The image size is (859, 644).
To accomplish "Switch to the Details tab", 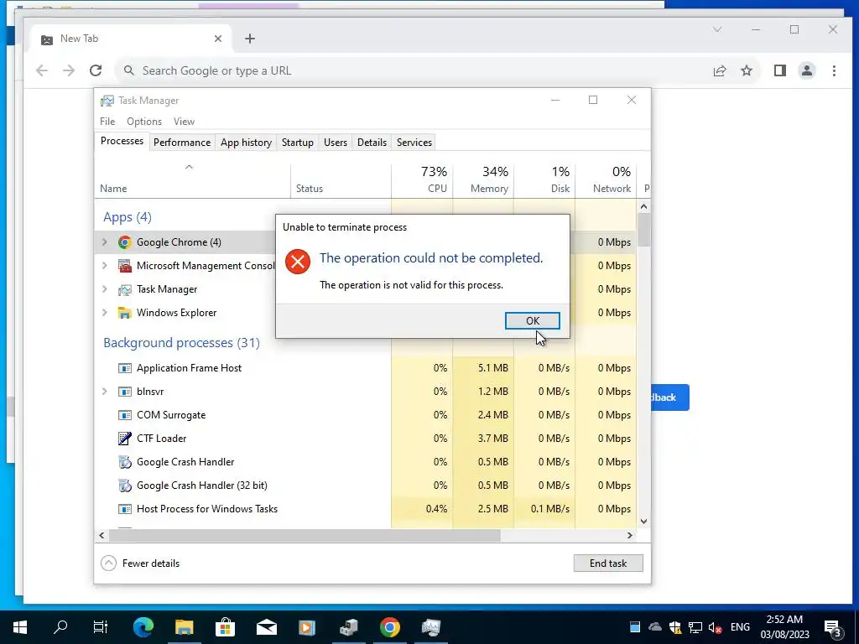I will pyautogui.click(x=372, y=143).
